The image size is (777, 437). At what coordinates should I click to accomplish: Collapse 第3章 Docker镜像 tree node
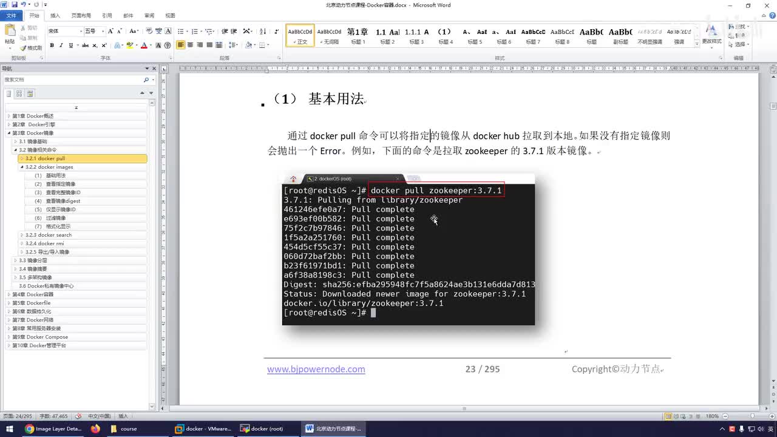(8, 133)
